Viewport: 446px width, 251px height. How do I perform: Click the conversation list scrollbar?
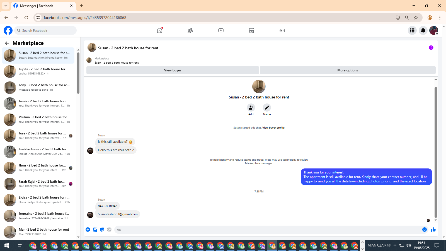coord(78,73)
